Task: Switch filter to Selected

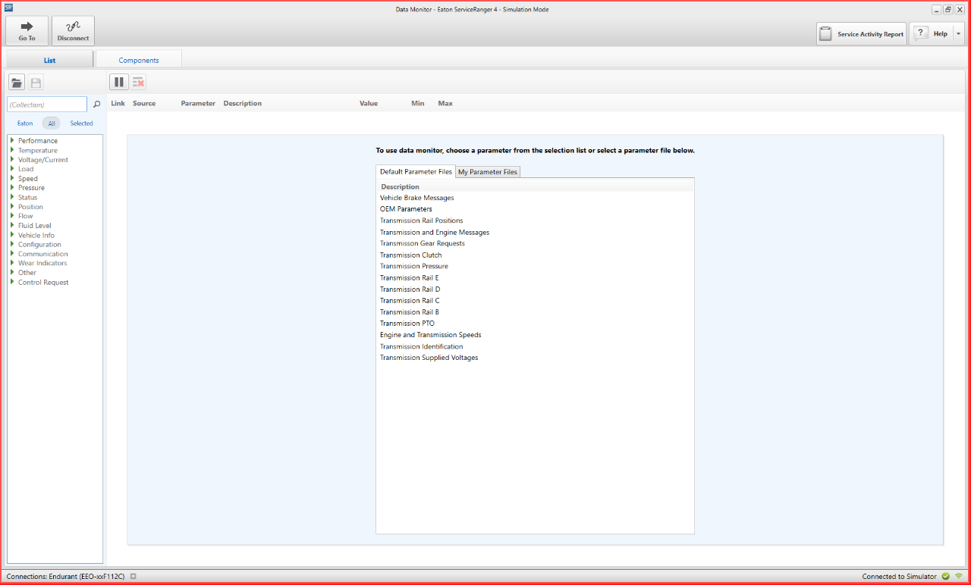Action: 81,124
